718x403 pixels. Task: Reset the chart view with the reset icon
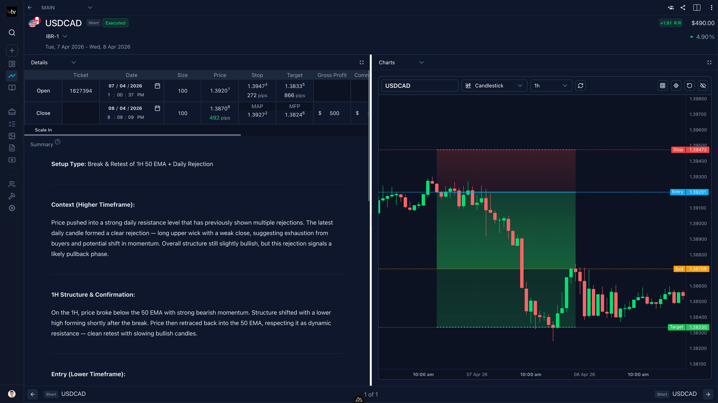pos(690,85)
